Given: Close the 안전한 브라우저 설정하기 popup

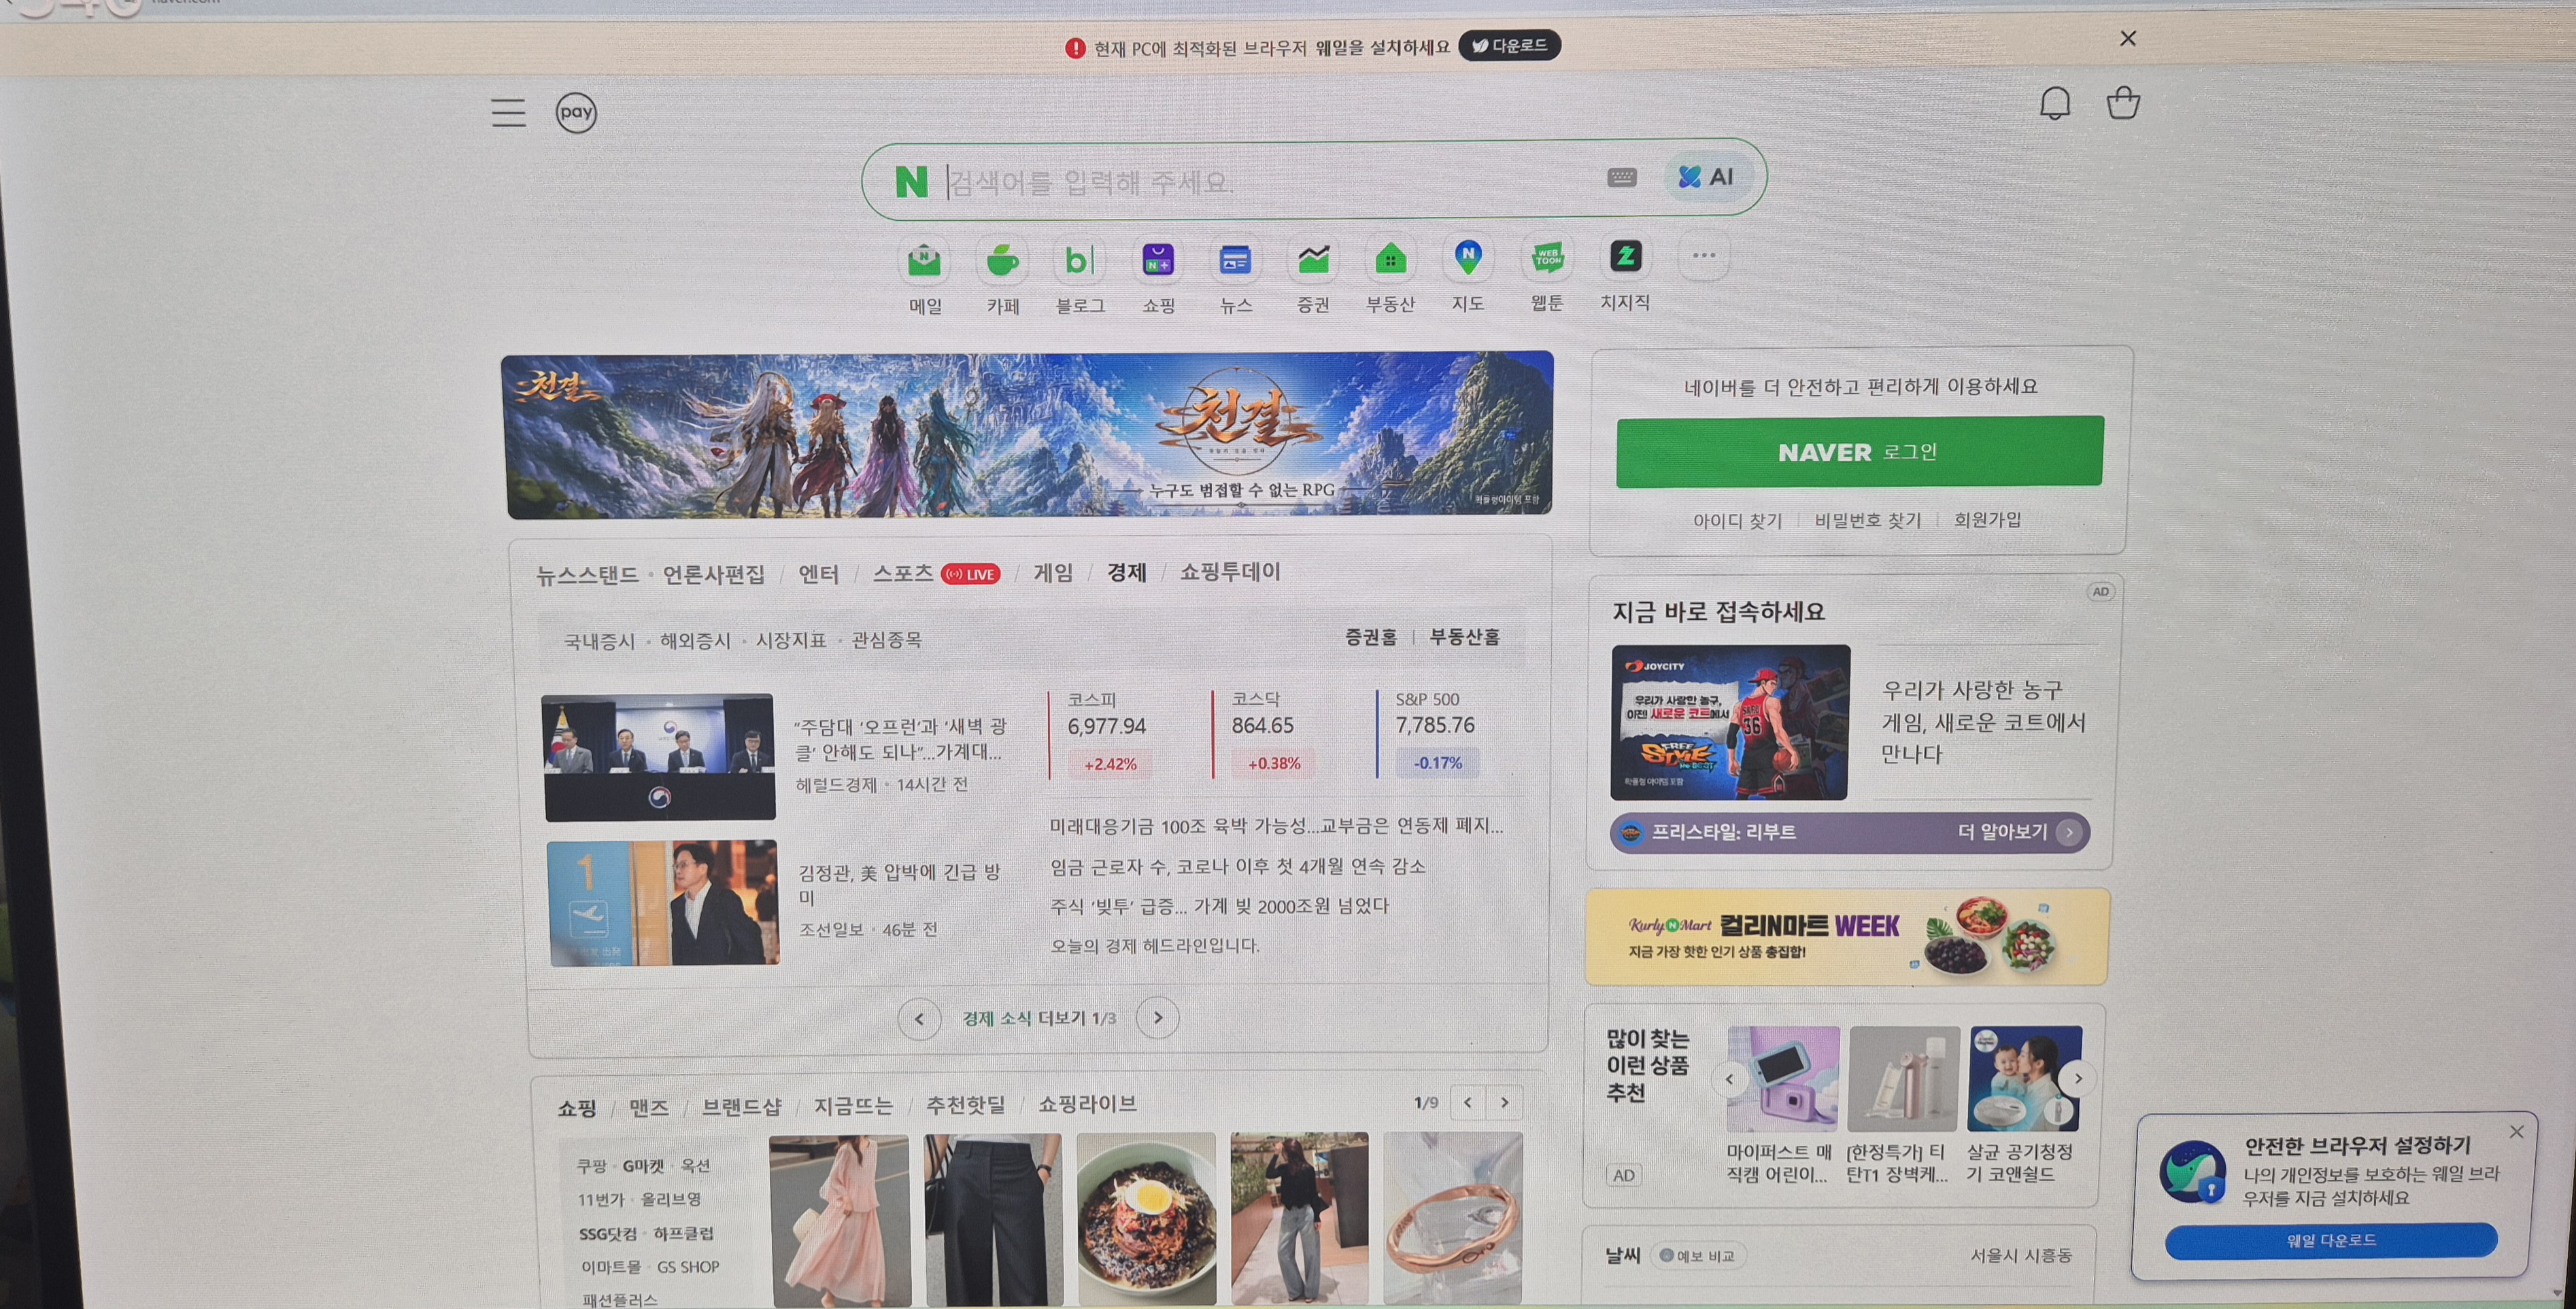Looking at the screenshot, I should coord(2516,1132).
